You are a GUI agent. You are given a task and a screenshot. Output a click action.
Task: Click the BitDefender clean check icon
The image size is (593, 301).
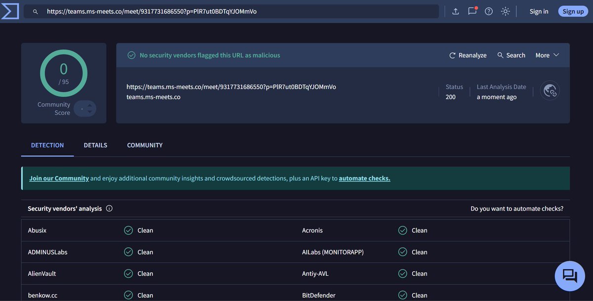point(403,295)
